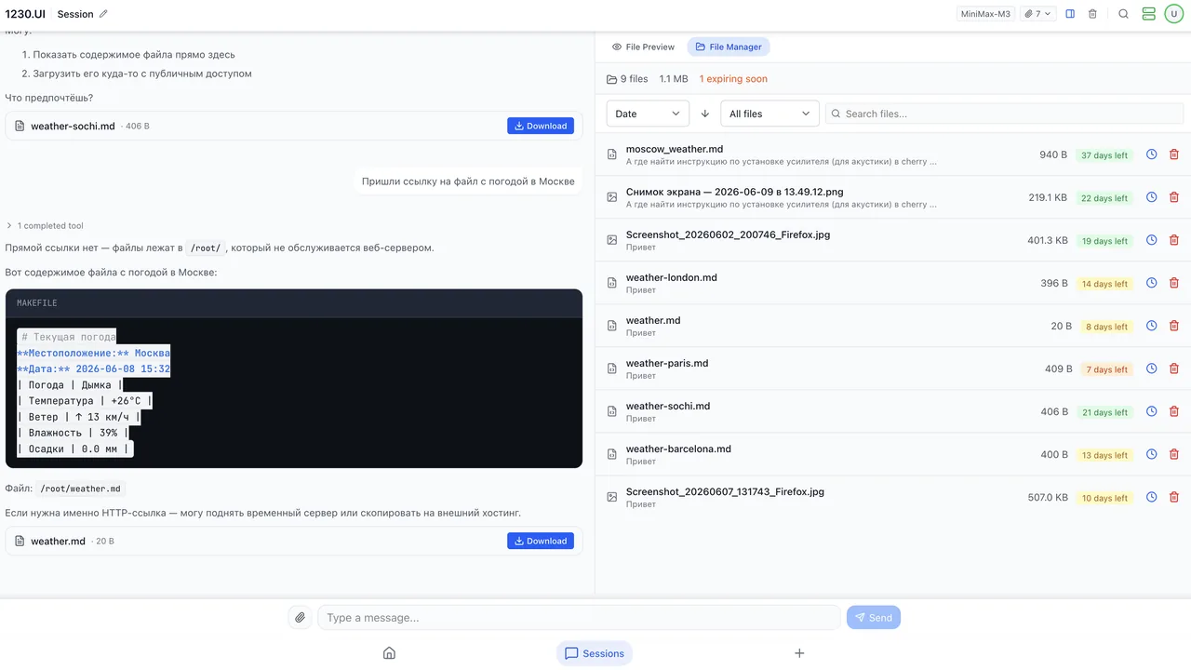Delete session via top bar trash icon
This screenshot has width=1191, height=670.
[x=1092, y=14]
